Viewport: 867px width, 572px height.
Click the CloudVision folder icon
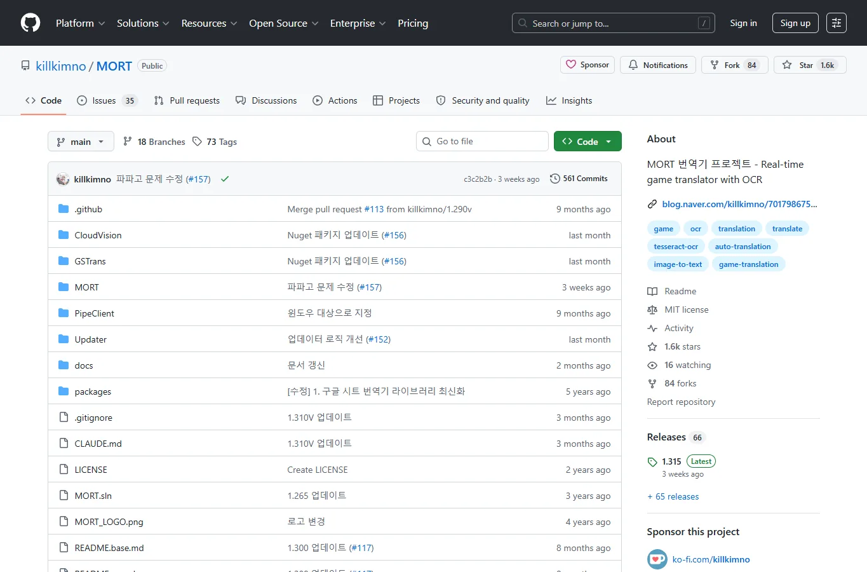pos(64,235)
